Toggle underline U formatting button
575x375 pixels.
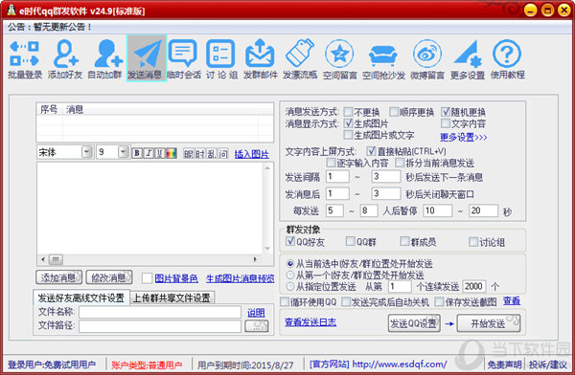(160, 153)
